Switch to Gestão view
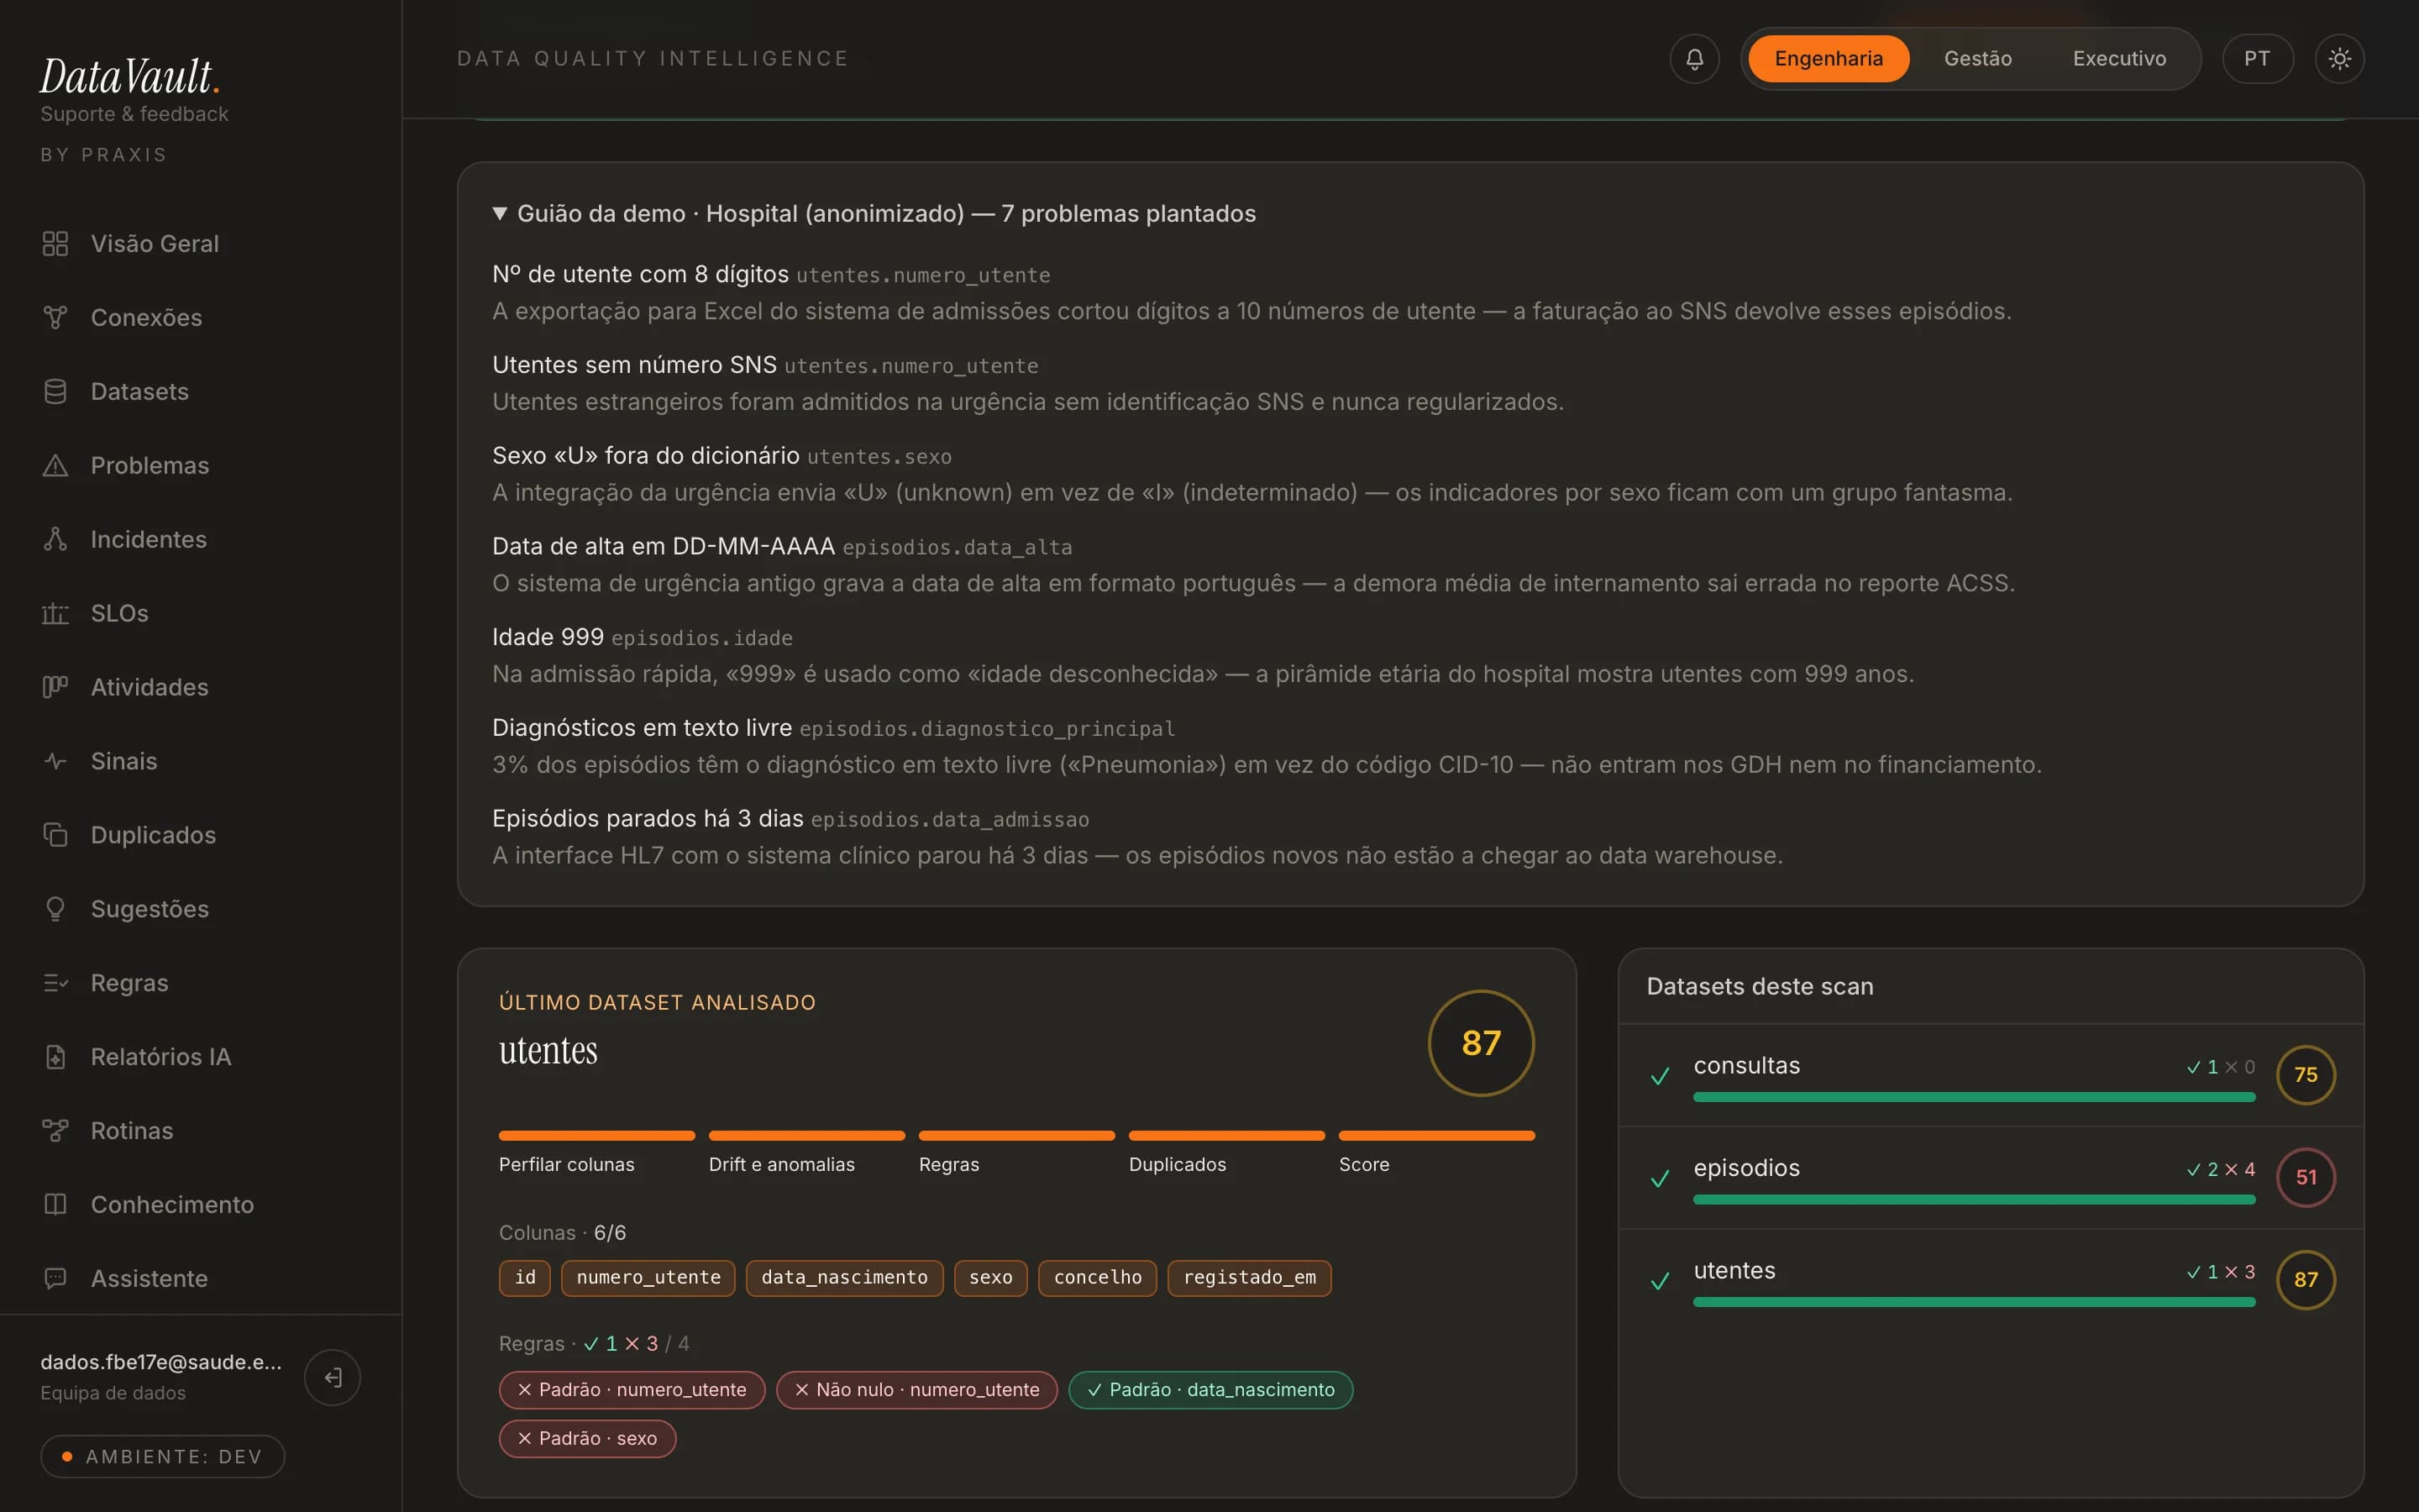Viewport: 2419px width, 1512px height. click(1977, 59)
